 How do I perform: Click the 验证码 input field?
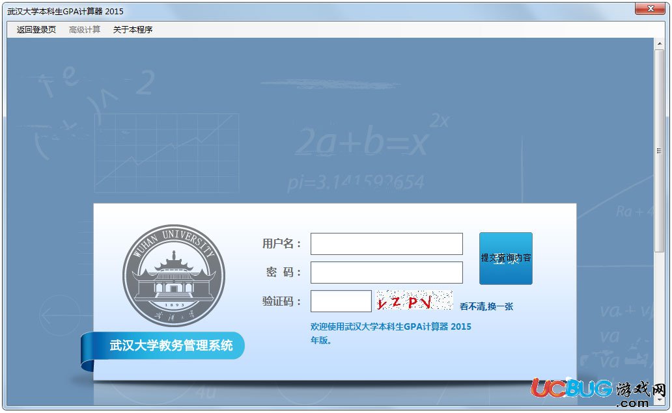(x=341, y=301)
